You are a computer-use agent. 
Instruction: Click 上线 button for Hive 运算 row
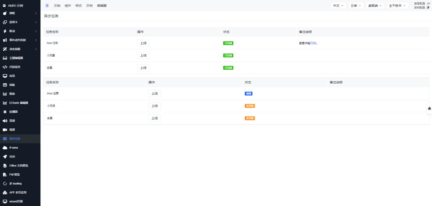tap(154, 94)
